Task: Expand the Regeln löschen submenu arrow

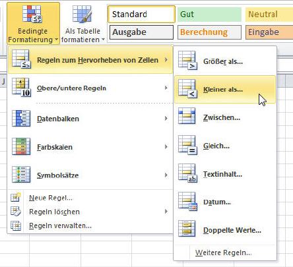Action: tap(166, 212)
